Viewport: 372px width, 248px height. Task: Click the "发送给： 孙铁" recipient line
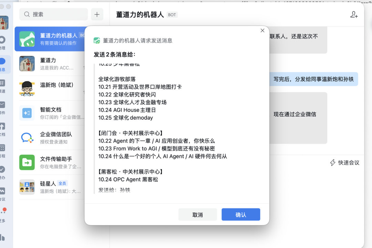(114, 190)
